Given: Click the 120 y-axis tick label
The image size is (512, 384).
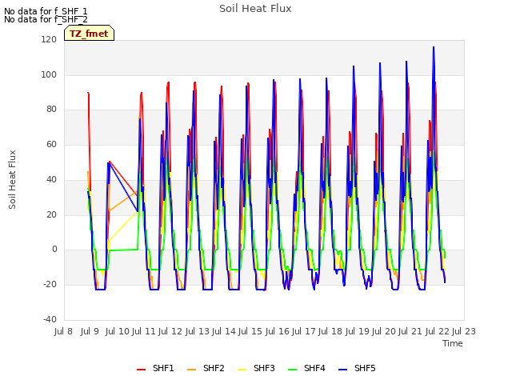Looking at the screenshot, I should (49, 40).
